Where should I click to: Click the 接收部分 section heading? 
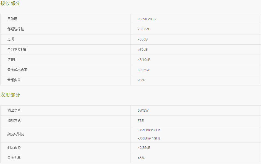(x=10, y=3)
